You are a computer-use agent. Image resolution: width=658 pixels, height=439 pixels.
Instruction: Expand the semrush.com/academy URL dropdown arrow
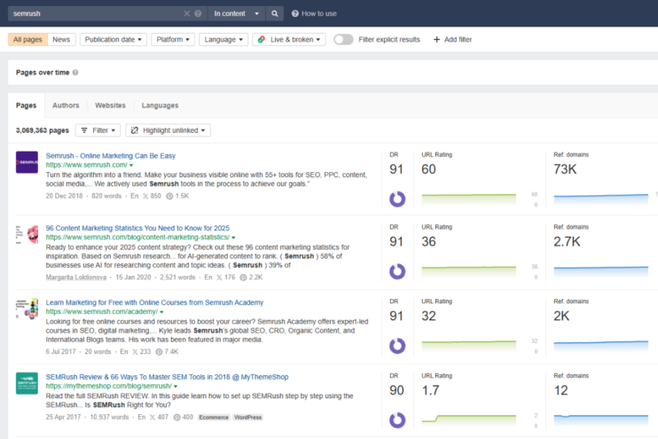tap(161, 312)
